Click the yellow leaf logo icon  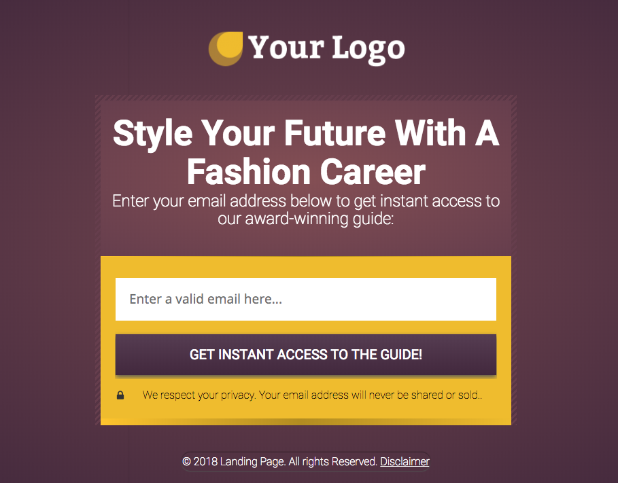click(x=226, y=48)
